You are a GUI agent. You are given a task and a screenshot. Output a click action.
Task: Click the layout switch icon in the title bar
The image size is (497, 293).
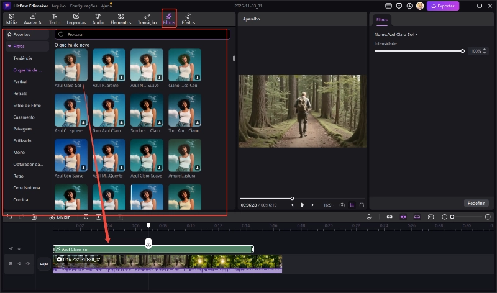388,6
